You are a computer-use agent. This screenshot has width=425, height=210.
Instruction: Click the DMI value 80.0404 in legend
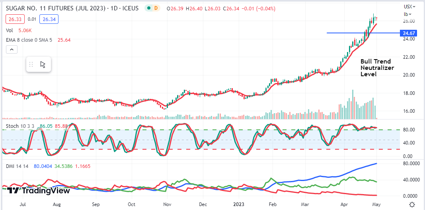(x=42, y=166)
